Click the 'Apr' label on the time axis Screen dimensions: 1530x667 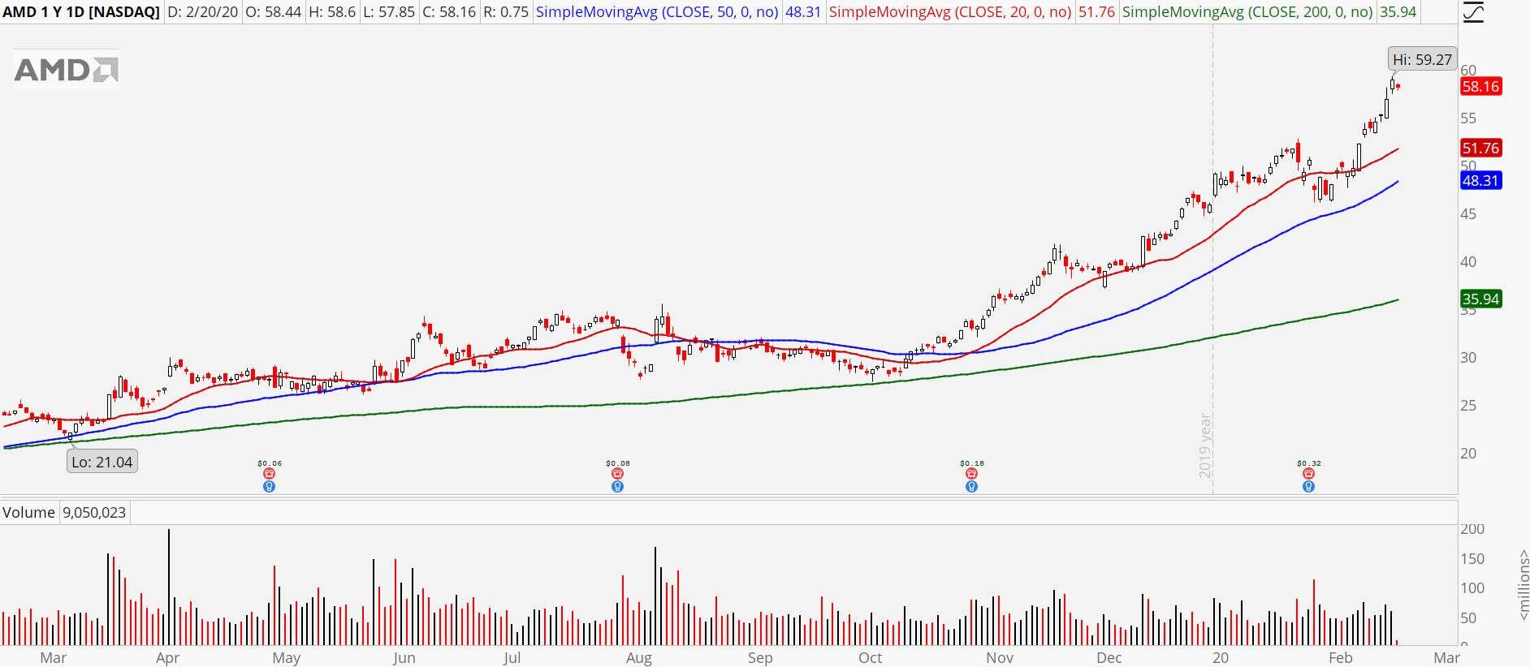point(167,658)
